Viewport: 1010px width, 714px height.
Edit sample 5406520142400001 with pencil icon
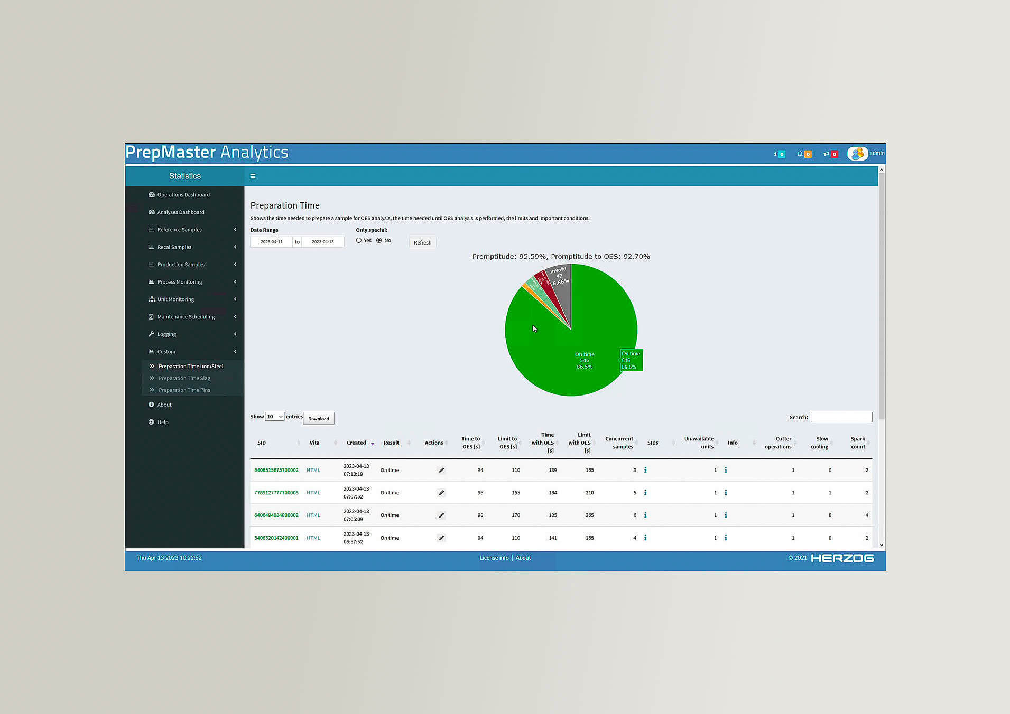441,538
